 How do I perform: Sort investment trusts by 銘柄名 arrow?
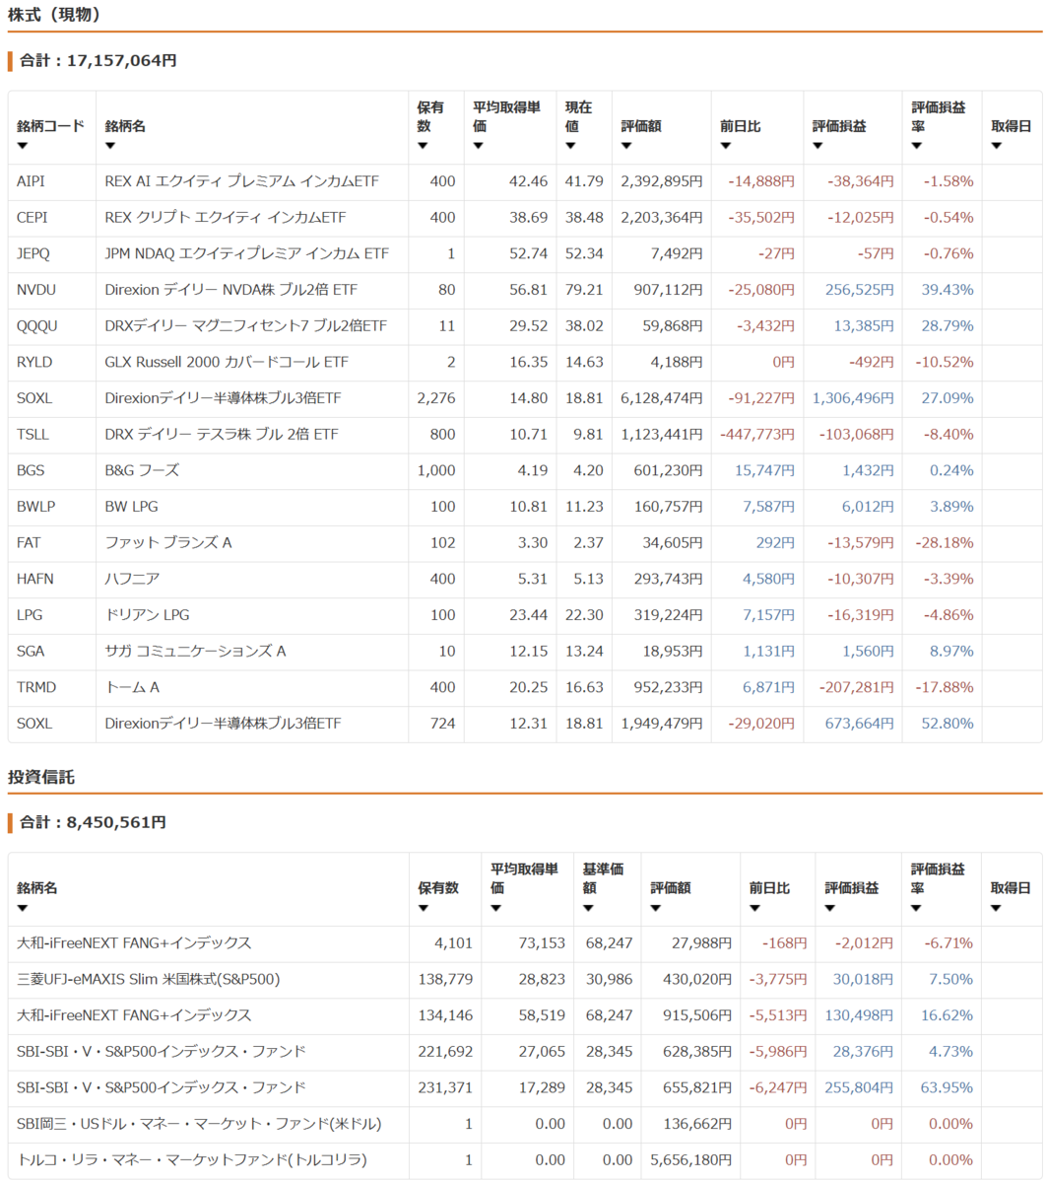coord(22,909)
